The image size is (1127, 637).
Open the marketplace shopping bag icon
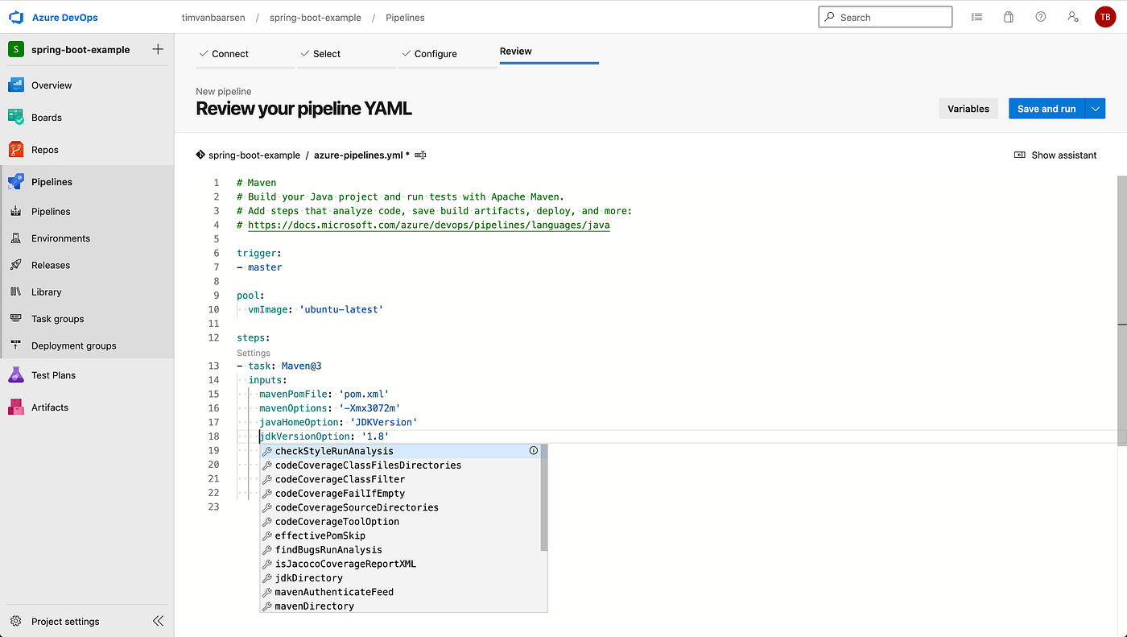(x=1009, y=17)
